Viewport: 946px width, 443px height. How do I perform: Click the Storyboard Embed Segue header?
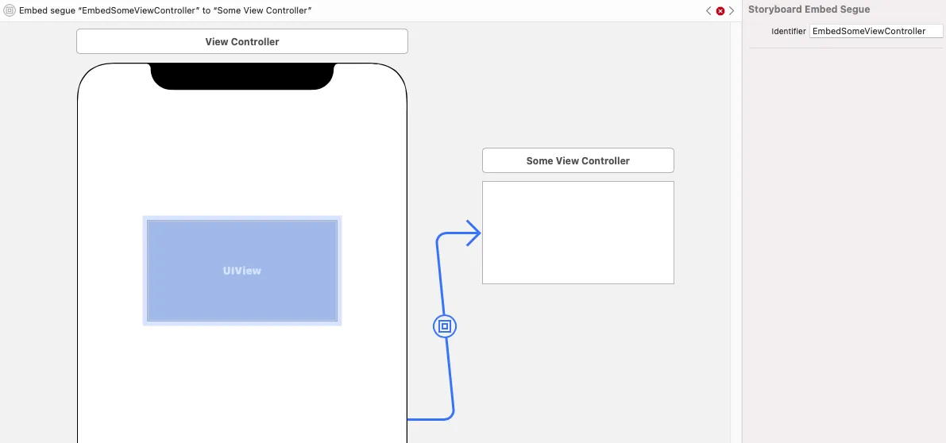tap(809, 10)
